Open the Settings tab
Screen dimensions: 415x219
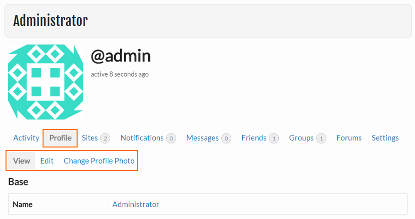click(385, 138)
